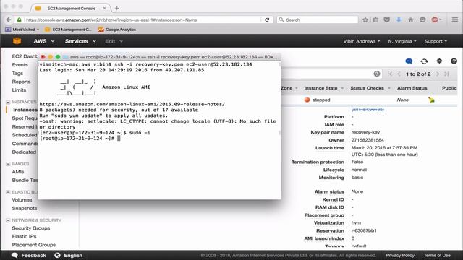Collapse the NETWORK & SECURITY sidebar section
The width and height of the screenshot is (463, 260).
[8, 220]
